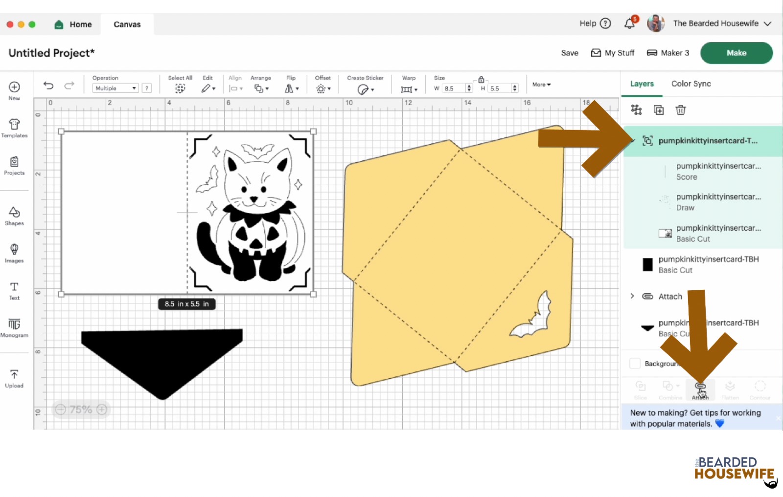The image size is (783, 497).
Task: Delete the selected layer with the trash icon
Action: click(x=680, y=110)
